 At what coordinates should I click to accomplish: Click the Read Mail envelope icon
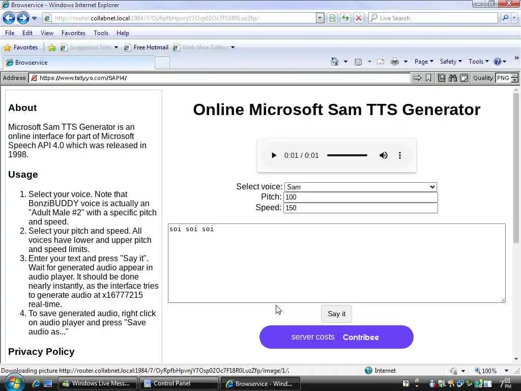tap(381, 62)
